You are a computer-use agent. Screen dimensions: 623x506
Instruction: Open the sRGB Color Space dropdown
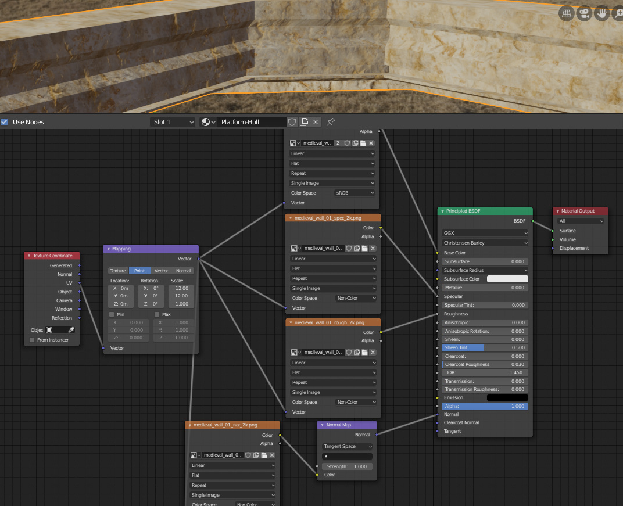(355, 193)
